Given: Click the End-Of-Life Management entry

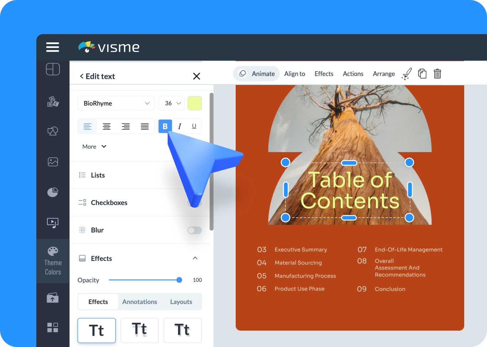Looking at the screenshot, I should (x=409, y=250).
